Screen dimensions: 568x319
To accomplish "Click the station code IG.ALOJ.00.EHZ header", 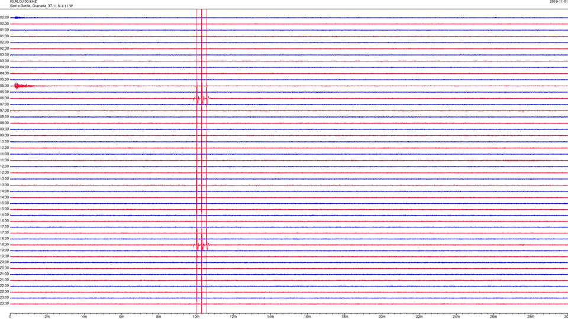I will 23,1.
